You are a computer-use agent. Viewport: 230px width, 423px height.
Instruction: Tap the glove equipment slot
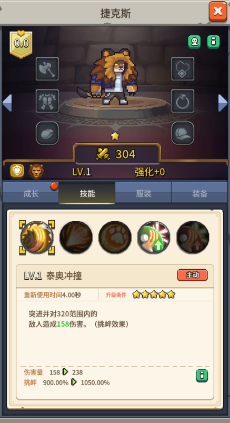[47, 133]
